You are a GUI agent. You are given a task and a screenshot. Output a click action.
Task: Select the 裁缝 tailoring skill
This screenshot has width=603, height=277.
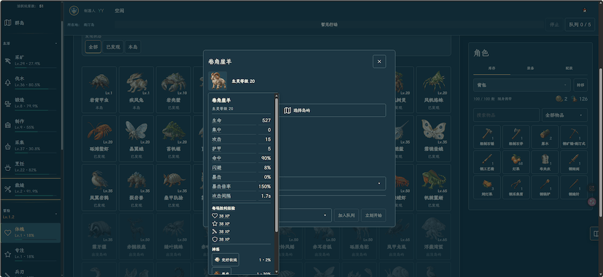30,188
